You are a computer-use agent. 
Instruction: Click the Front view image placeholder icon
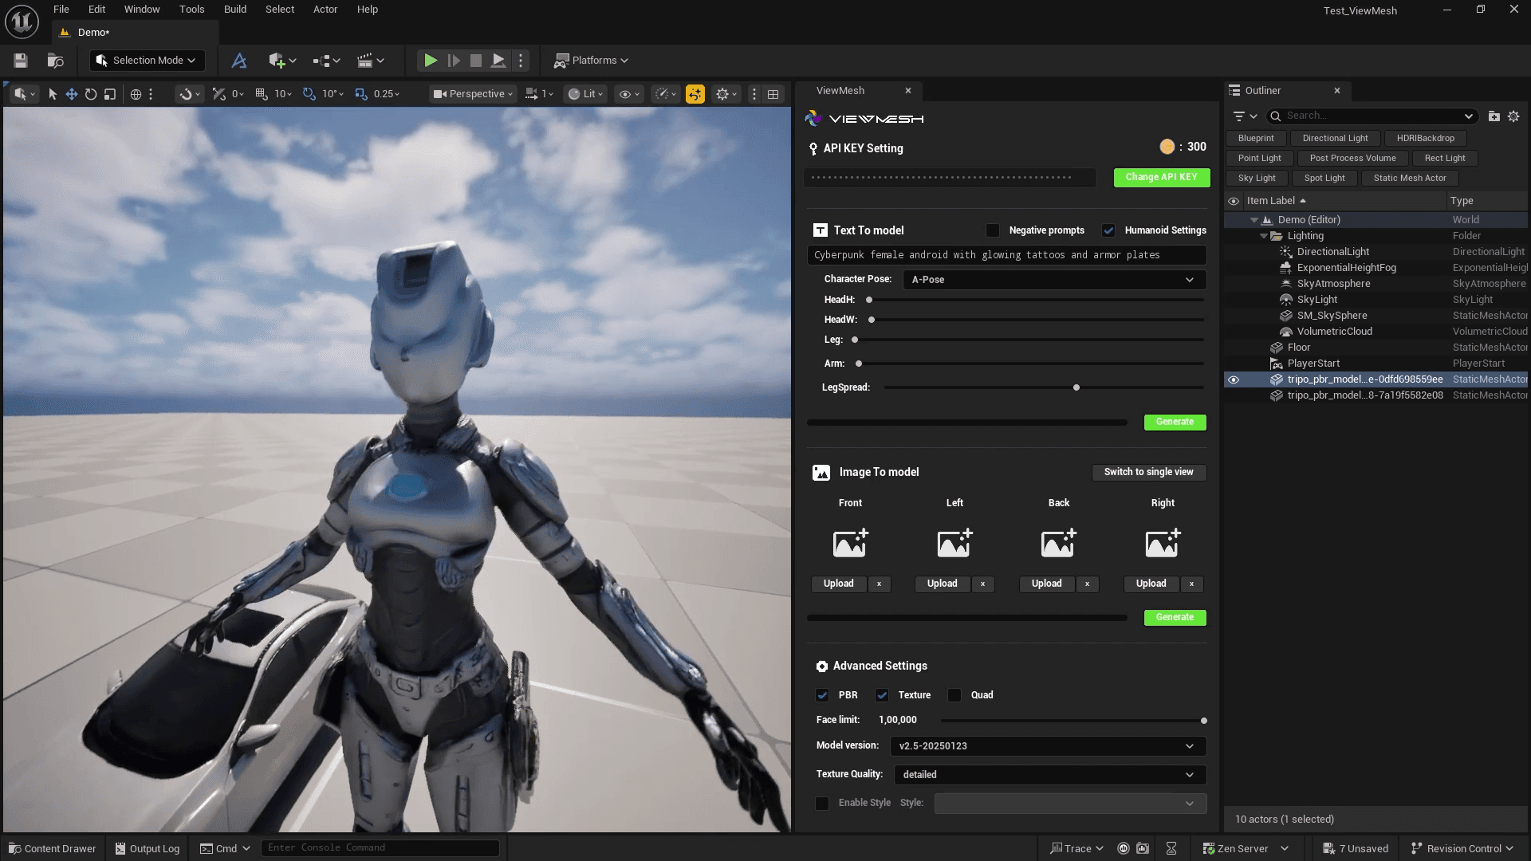pyautogui.click(x=850, y=543)
